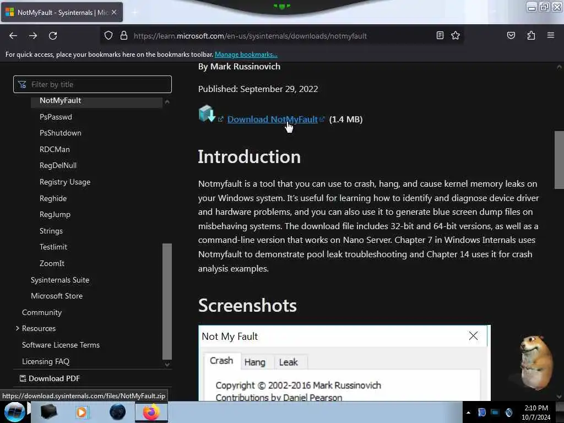Click the sidebar scrollbar thumb

[x=167, y=301]
